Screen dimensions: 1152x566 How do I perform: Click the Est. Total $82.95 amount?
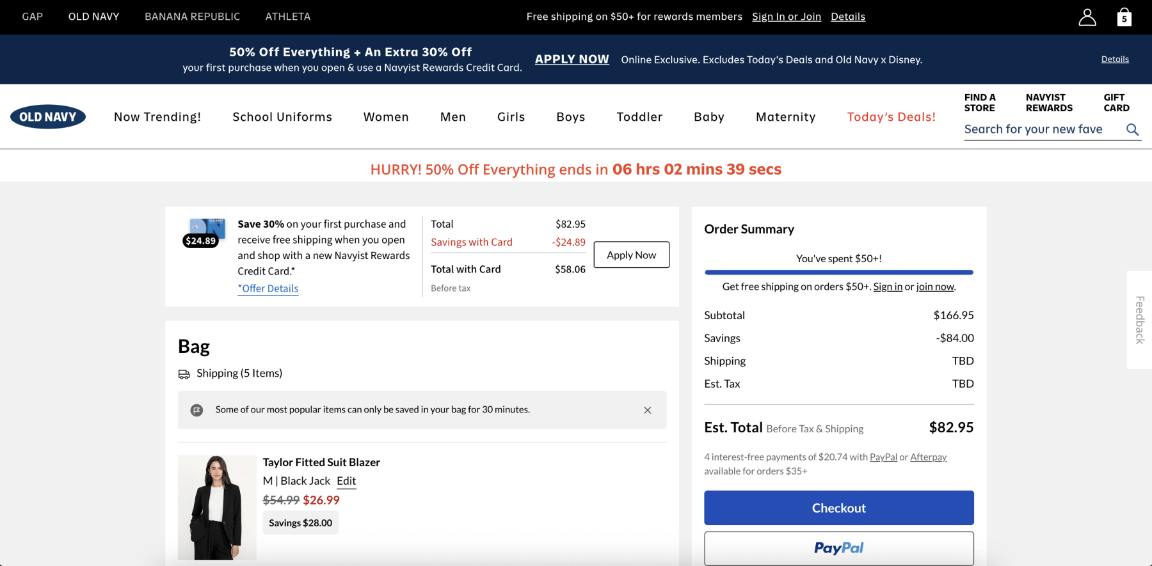click(x=951, y=428)
